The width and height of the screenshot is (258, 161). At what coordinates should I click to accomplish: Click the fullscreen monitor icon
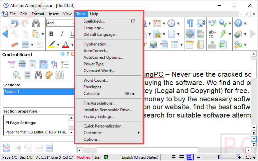coord(201,23)
